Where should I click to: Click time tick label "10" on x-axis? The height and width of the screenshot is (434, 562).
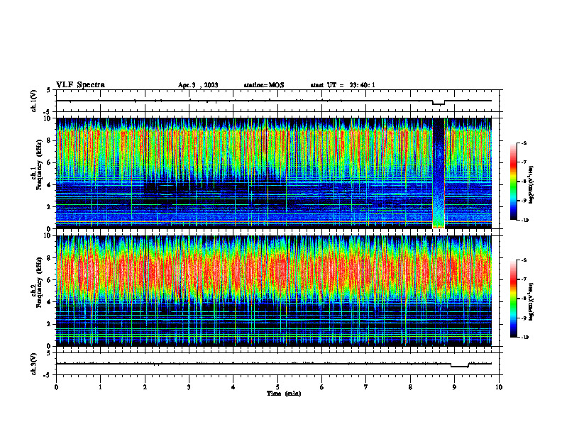499,387
